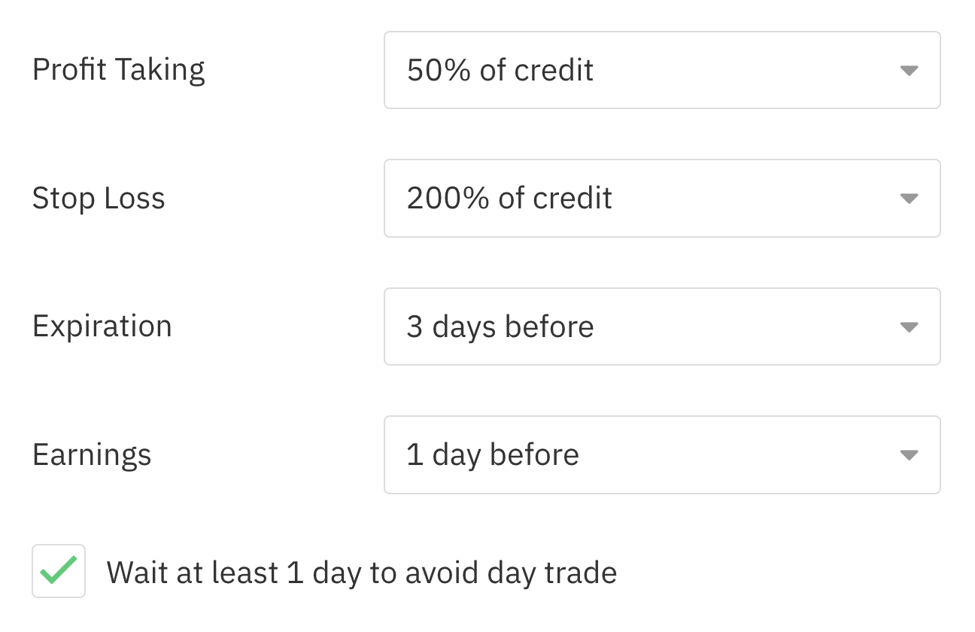Screen dimensions: 975x632
Task: Open the Earnings dropdown menu
Action: click(x=662, y=454)
